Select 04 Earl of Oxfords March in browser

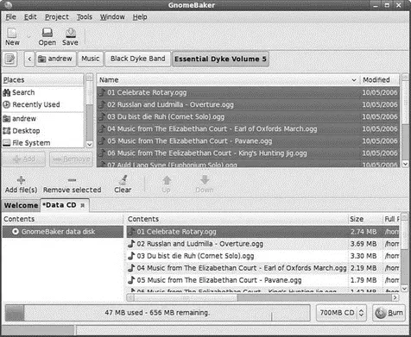248,128
